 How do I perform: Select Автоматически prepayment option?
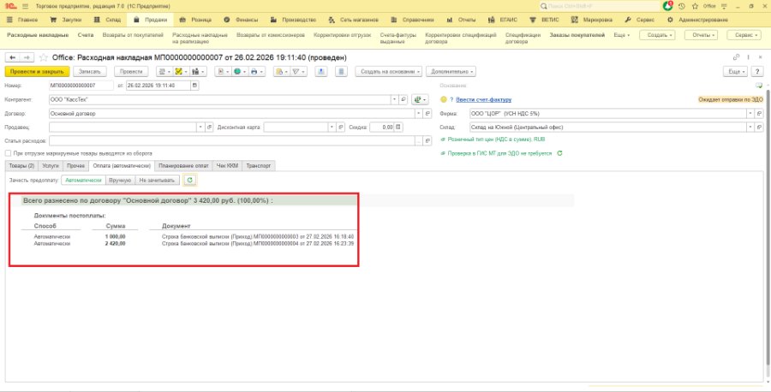click(84, 181)
